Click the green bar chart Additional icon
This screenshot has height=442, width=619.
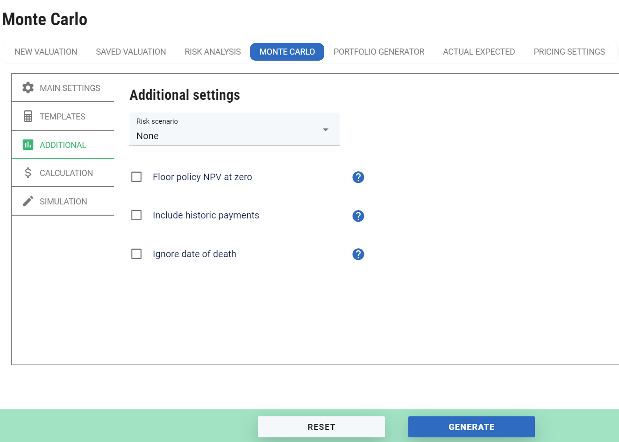tap(28, 145)
